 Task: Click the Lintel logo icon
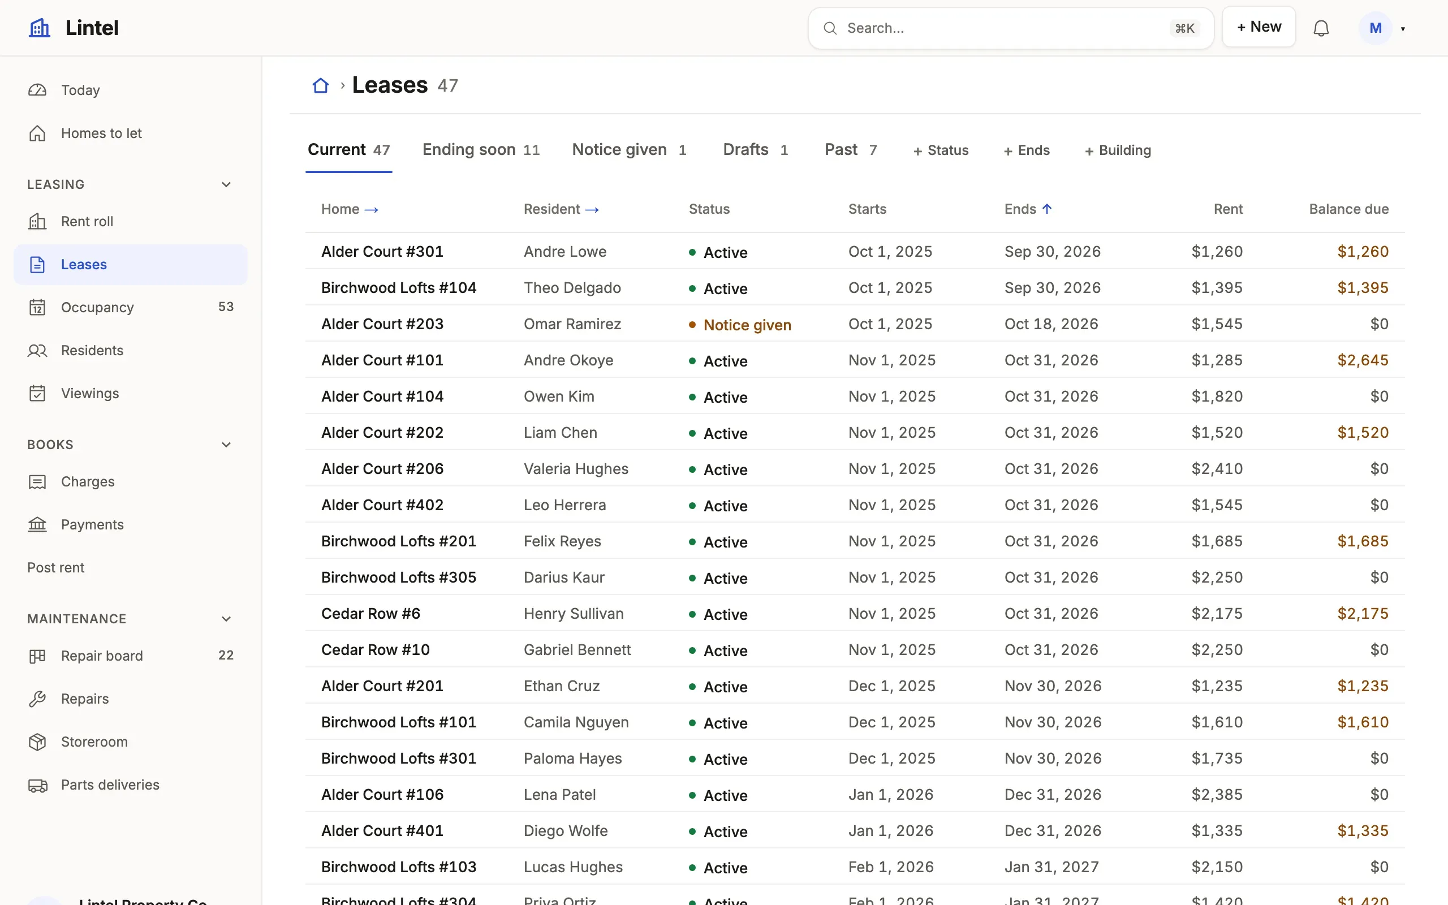click(40, 28)
